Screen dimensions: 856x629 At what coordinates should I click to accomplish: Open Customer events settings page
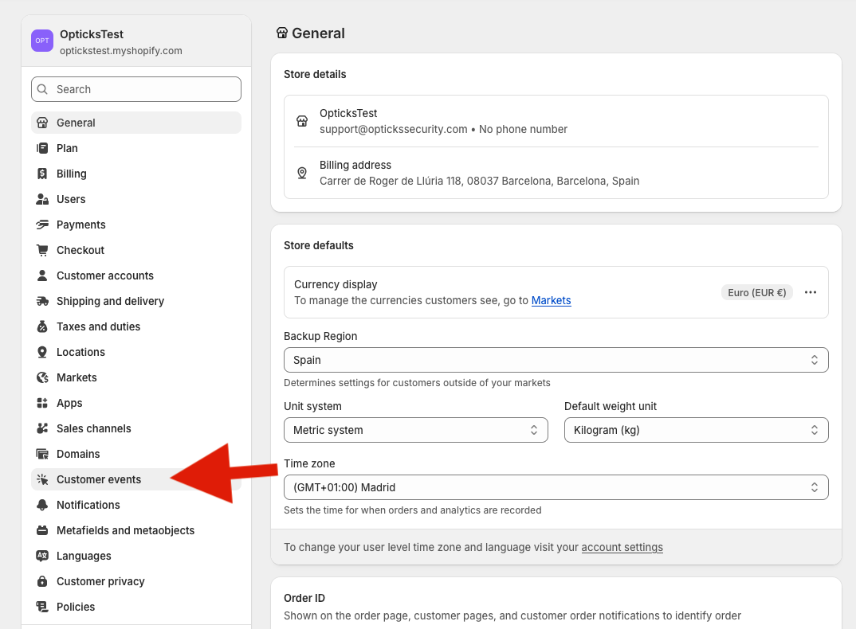[x=99, y=479]
